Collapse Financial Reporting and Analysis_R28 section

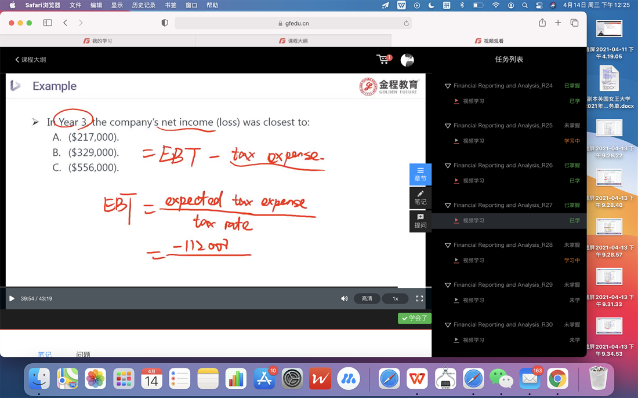click(x=448, y=245)
